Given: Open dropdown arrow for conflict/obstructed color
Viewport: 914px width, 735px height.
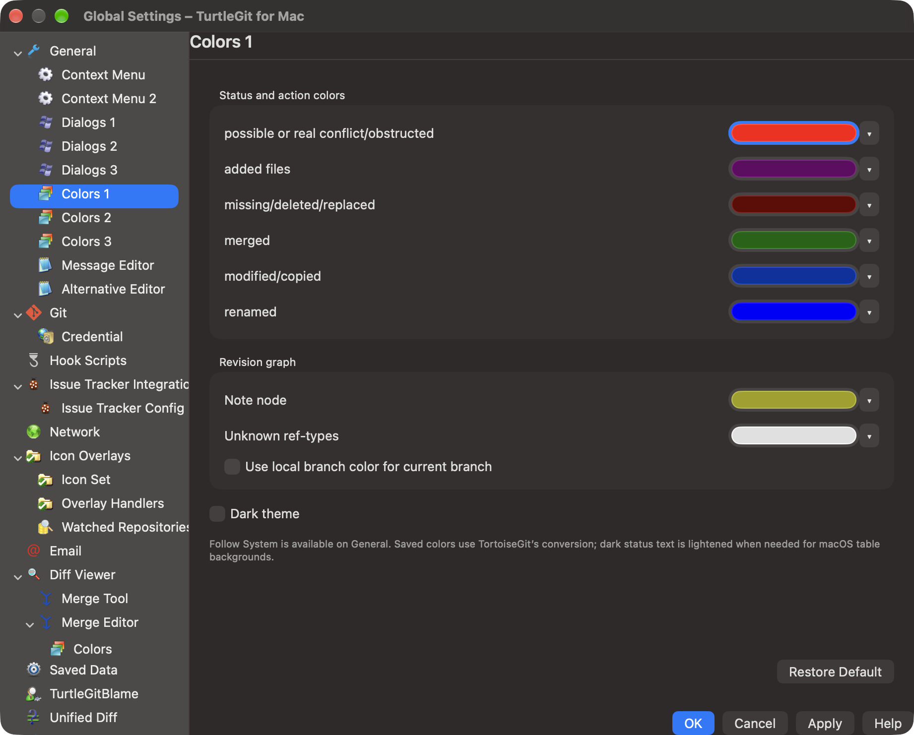Looking at the screenshot, I should (869, 133).
